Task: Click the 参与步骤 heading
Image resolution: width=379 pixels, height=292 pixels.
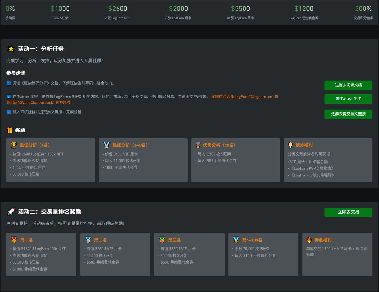Action: pos(16,73)
